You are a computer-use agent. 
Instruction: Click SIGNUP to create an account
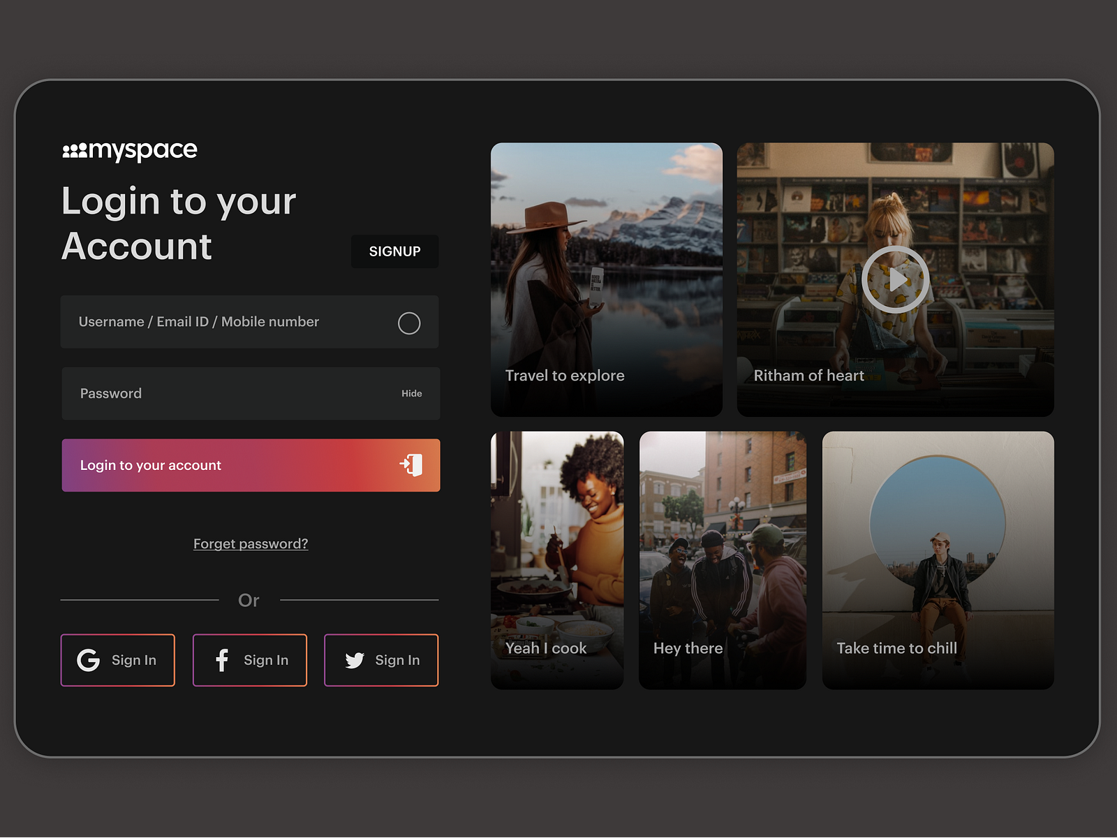pos(394,251)
